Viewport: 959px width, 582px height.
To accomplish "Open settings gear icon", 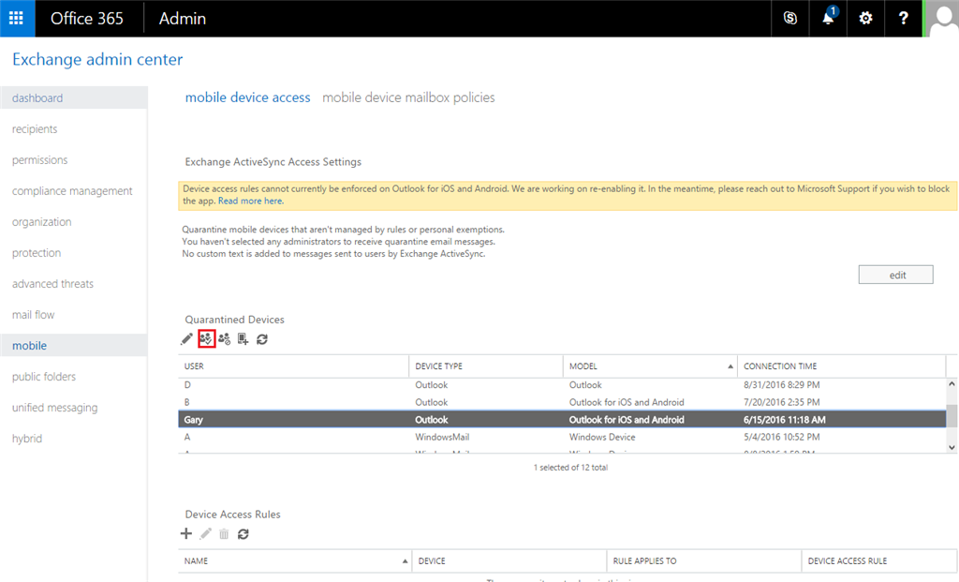I will pos(865,19).
